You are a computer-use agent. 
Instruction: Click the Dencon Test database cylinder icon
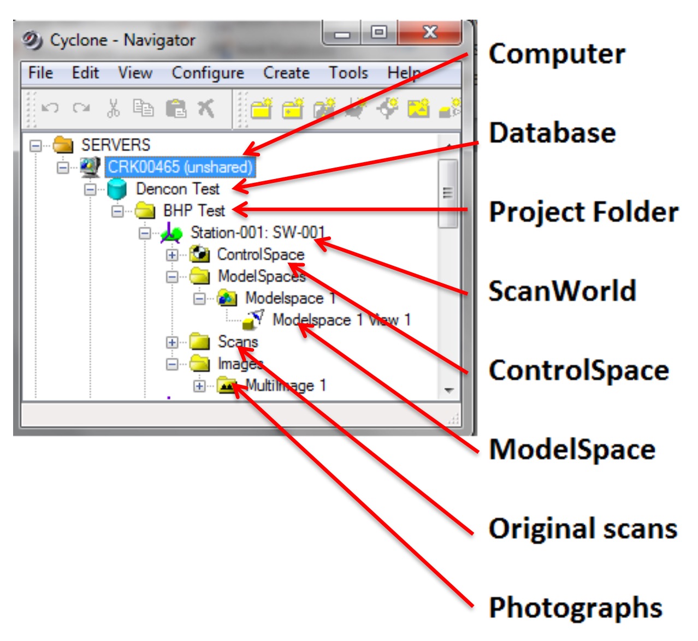(x=117, y=189)
